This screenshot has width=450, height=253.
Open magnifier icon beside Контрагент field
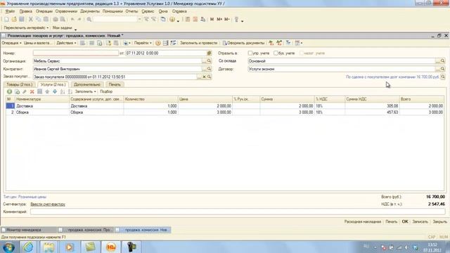(210, 69)
